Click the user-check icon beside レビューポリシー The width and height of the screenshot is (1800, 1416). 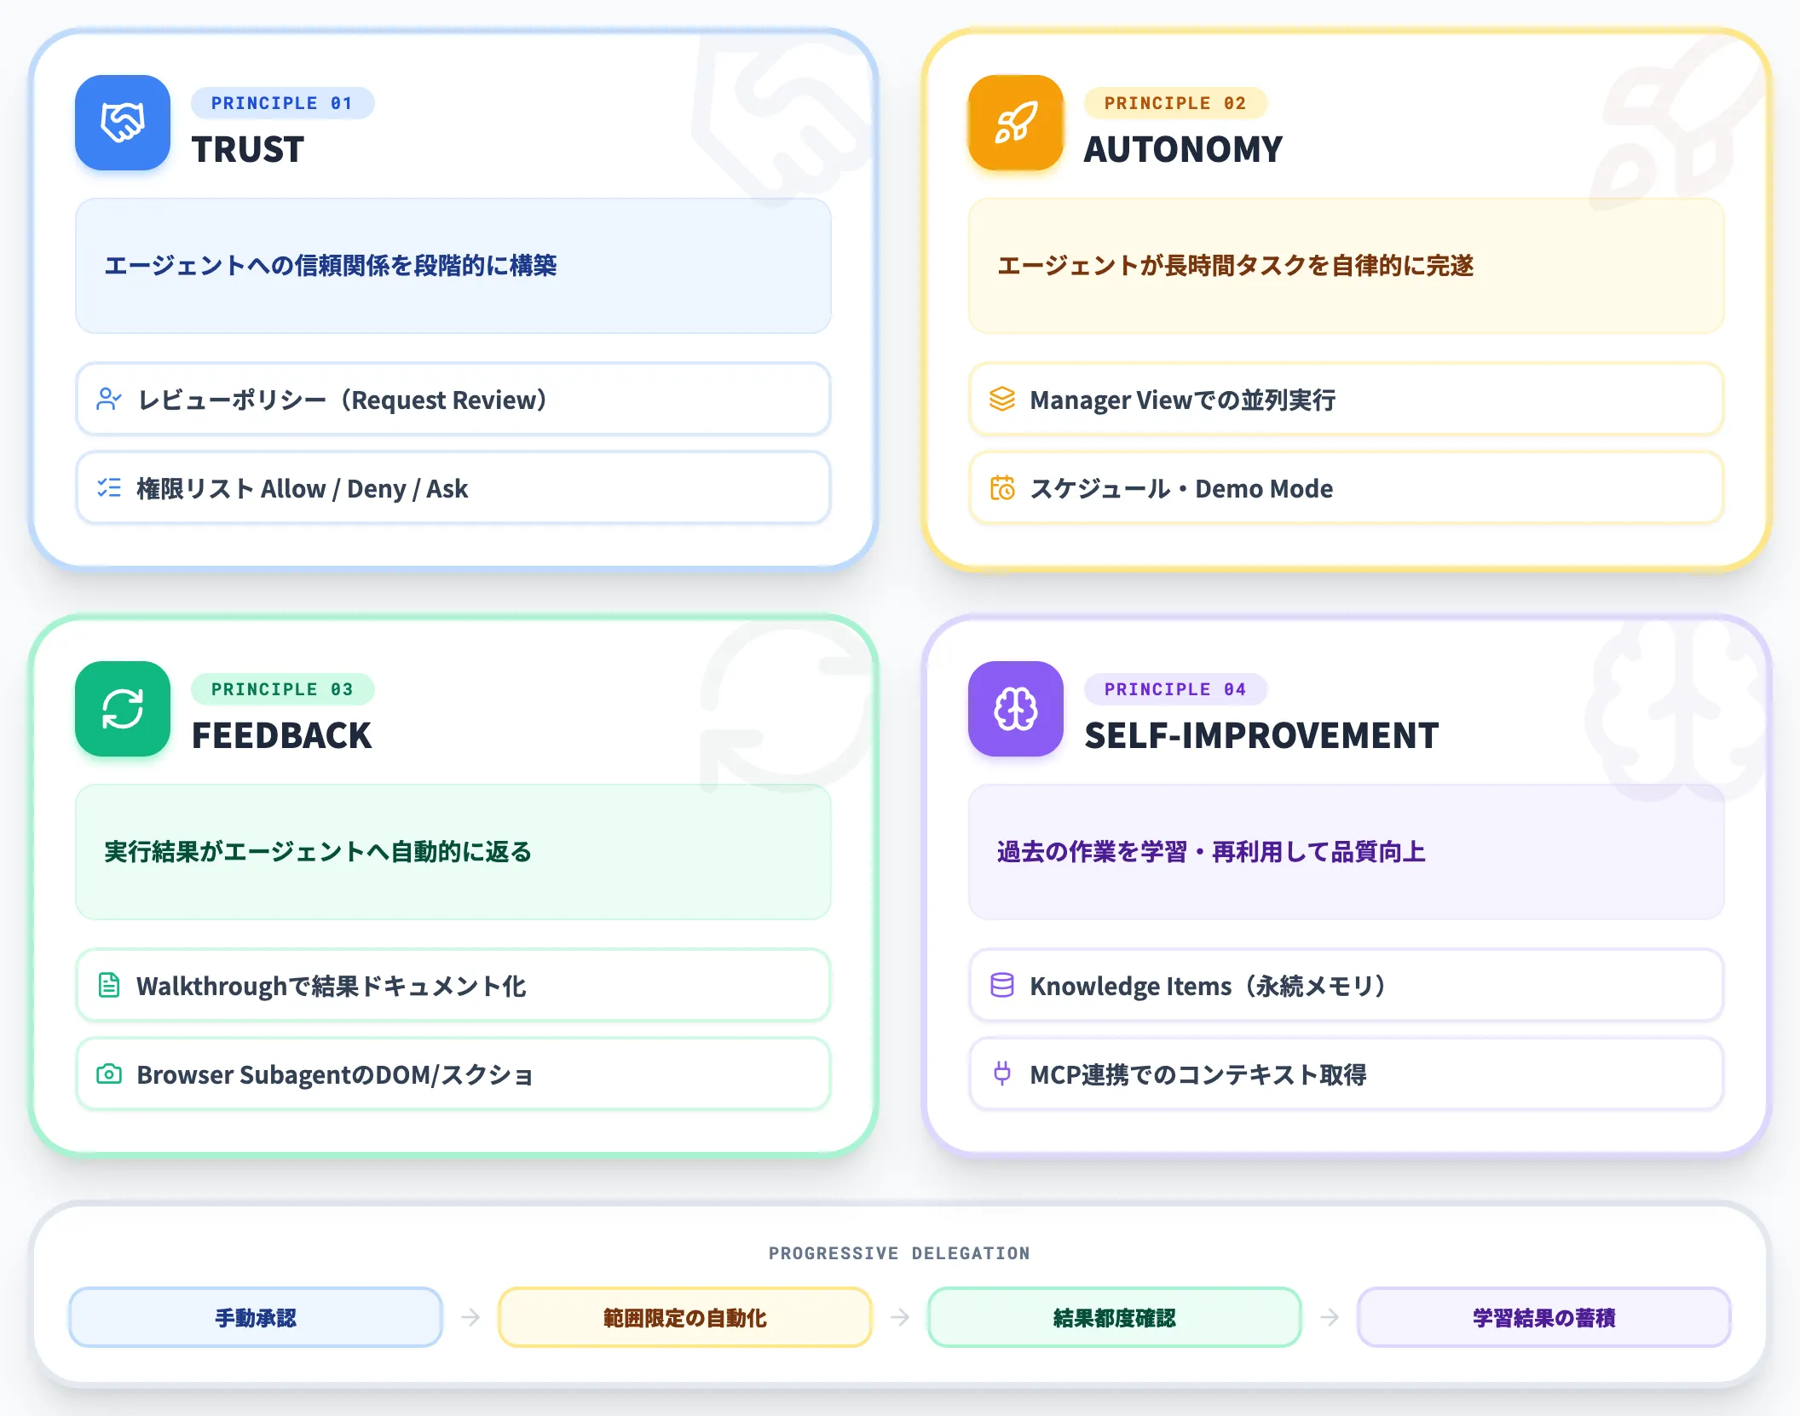pos(109,400)
